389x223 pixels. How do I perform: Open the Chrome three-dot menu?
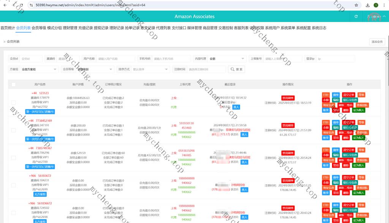click(x=384, y=5)
